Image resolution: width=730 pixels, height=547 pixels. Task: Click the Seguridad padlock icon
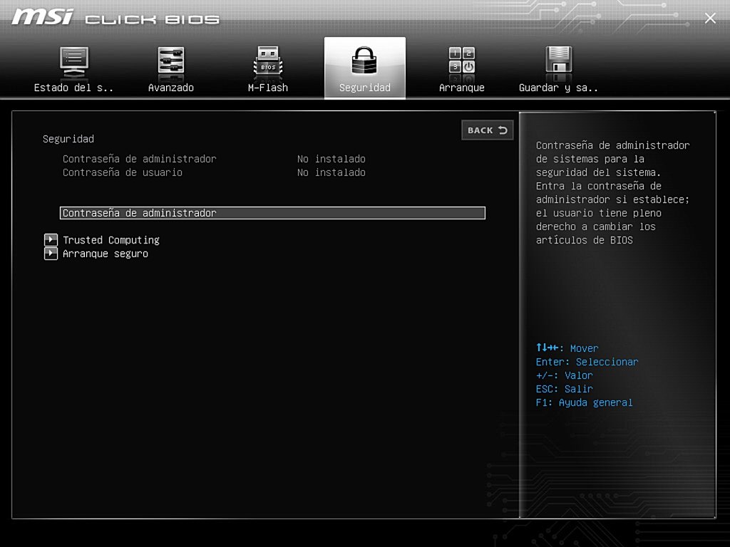pos(364,61)
